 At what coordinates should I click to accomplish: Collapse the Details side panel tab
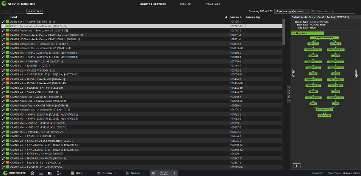(x=289, y=94)
